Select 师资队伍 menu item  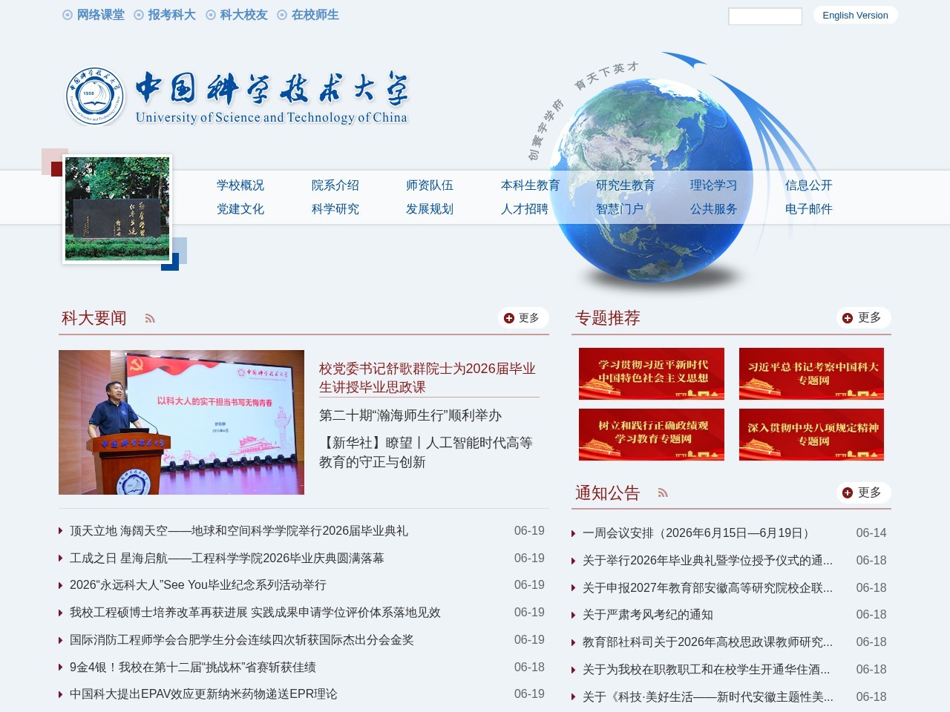(430, 185)
